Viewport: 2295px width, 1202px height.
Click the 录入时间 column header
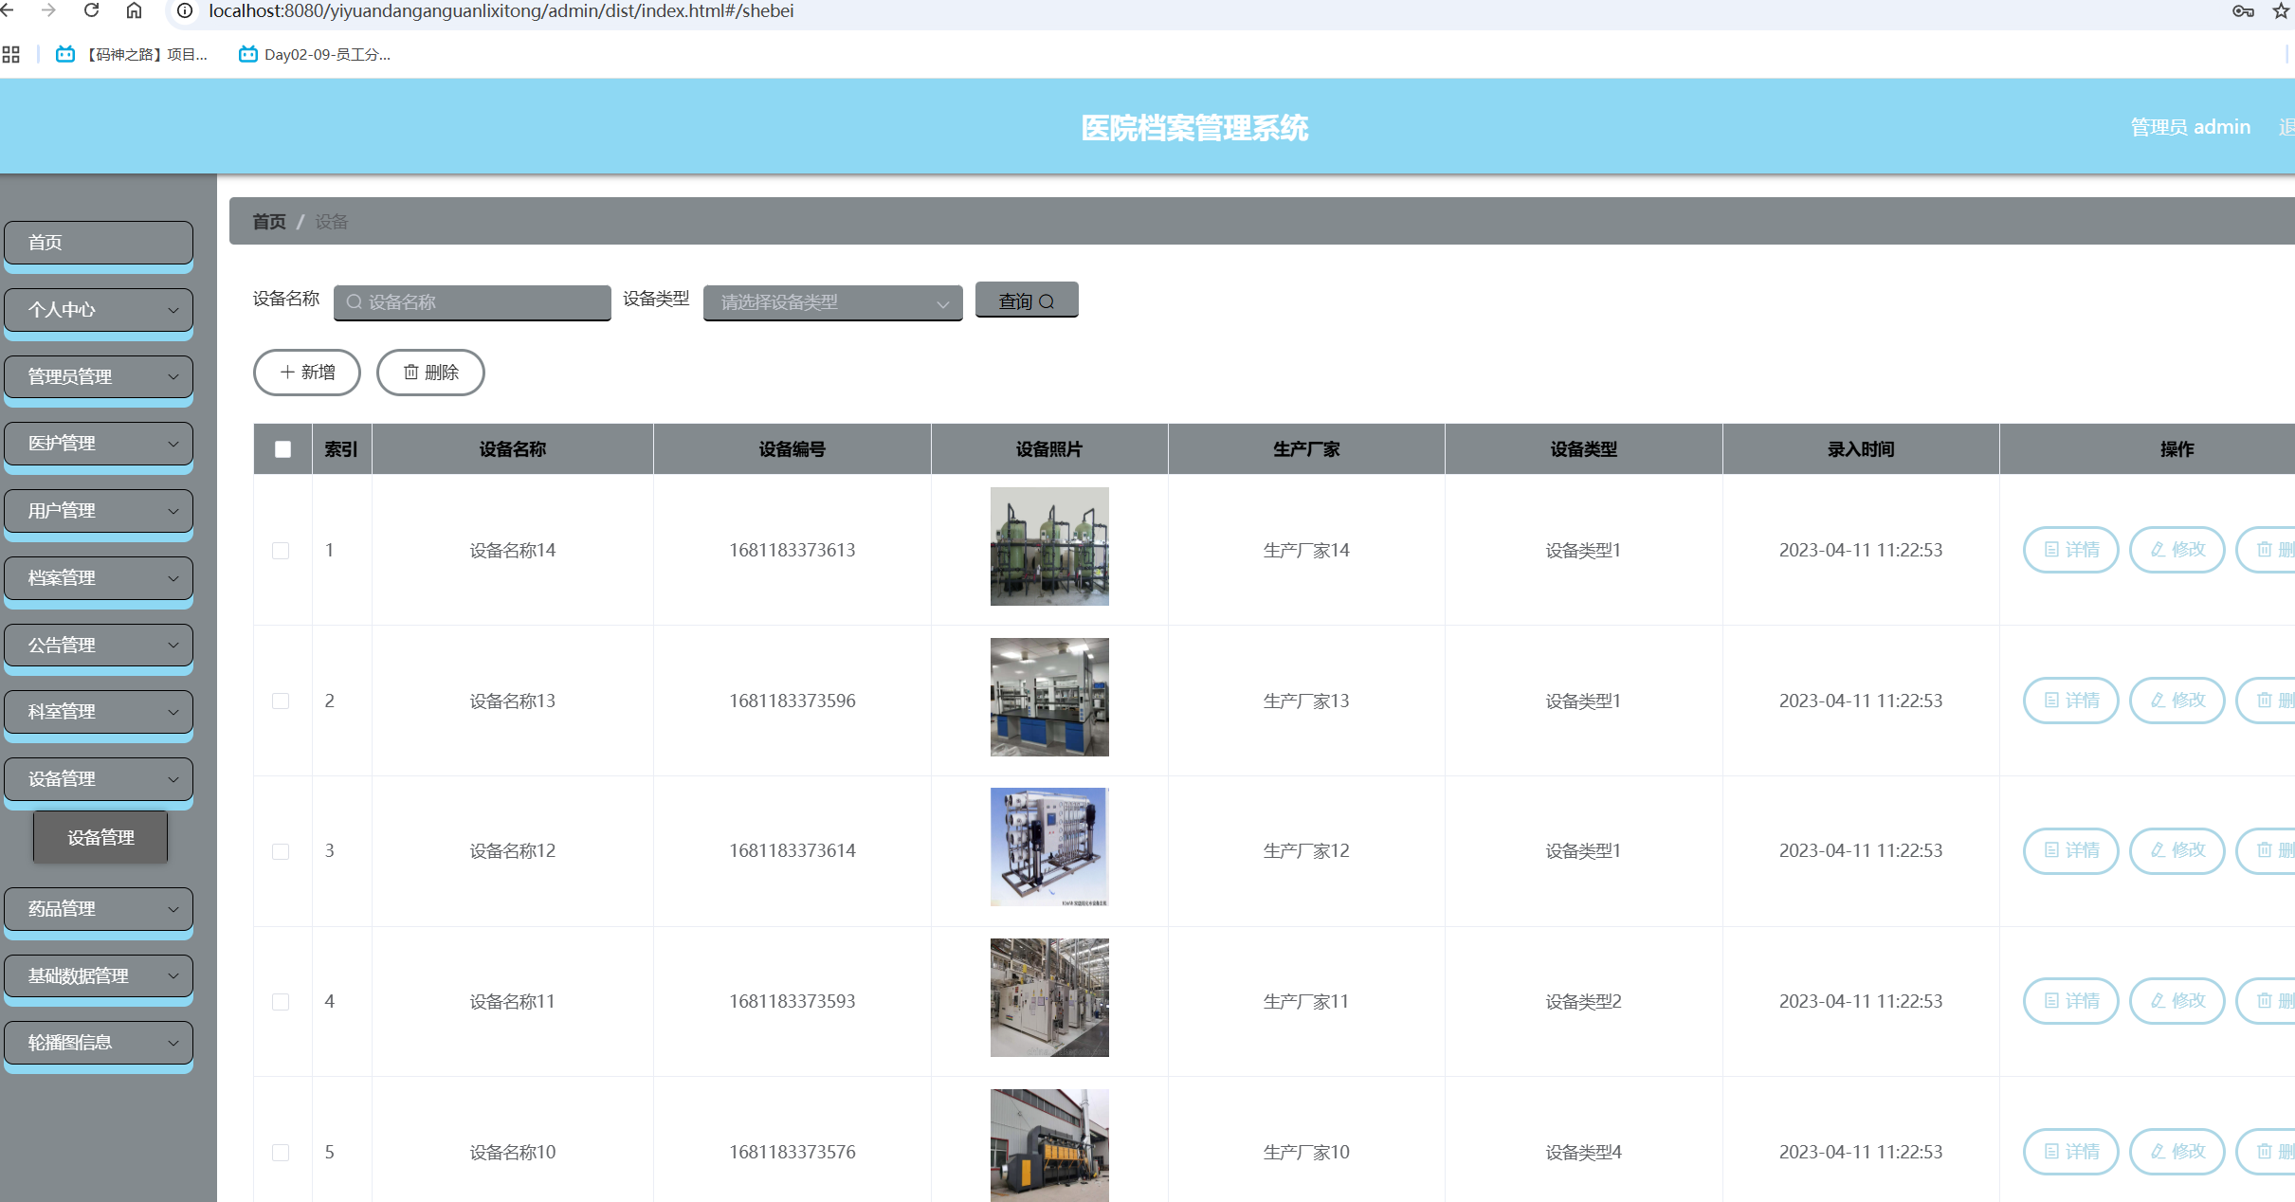(x=1861, y=449)
